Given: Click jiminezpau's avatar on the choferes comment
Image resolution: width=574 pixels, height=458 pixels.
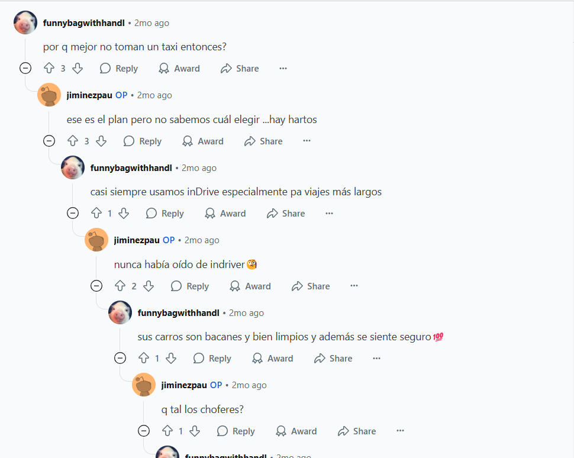Looking at the screenshot, I should [x=143, y=385].
